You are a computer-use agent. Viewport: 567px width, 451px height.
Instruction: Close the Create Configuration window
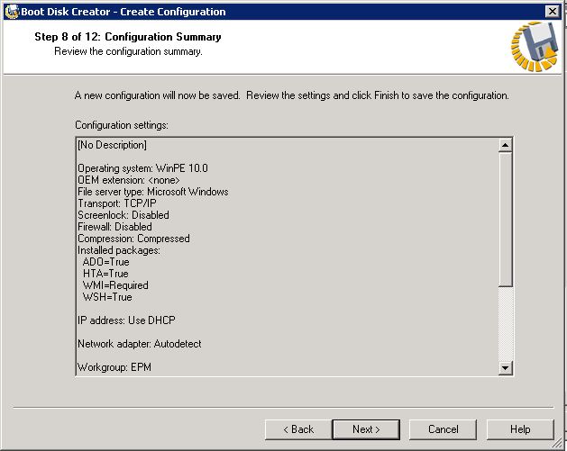point(553,12)
